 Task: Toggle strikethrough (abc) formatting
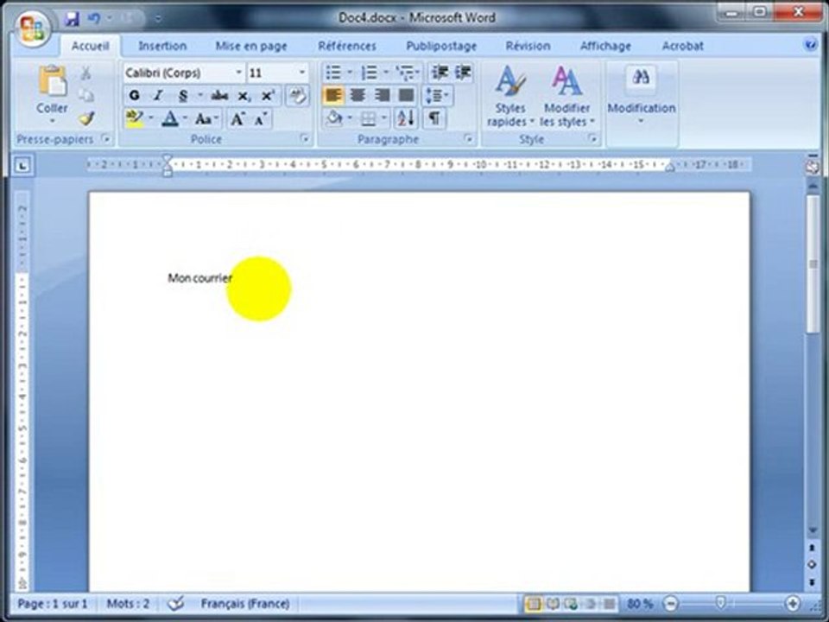[x=218, y=96]
